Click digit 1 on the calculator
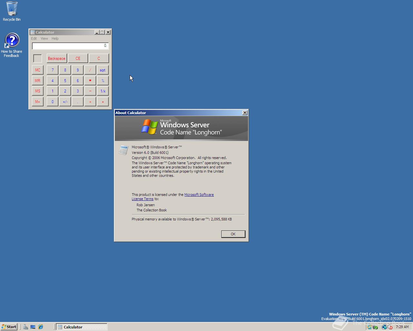This screenshot has height=331, width=413. click(53, 91)
